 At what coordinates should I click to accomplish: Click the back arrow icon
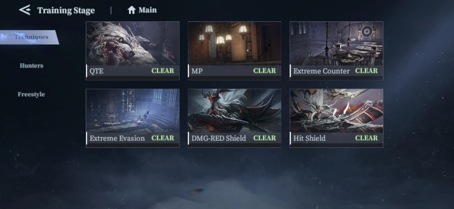pyautogui.click(x=25, y=10)
